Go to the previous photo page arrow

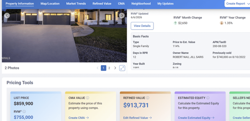[x=97, y=68]
